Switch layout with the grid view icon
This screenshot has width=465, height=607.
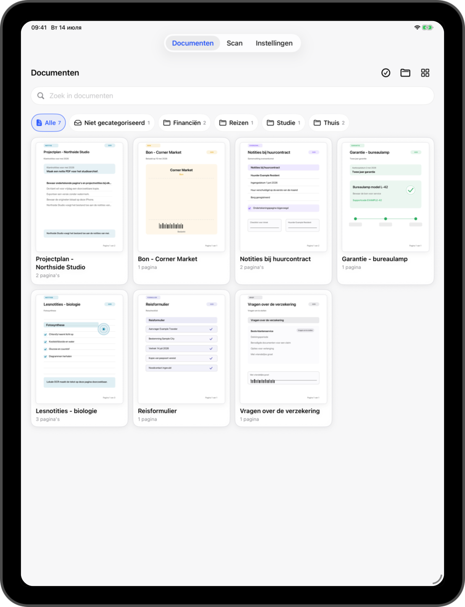[425, 73]
